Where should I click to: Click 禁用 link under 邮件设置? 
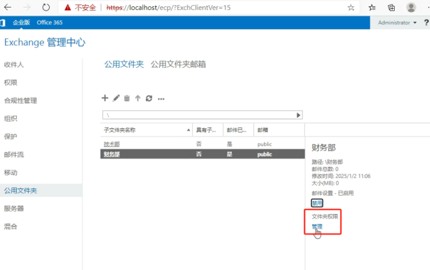tap(317, 203)
